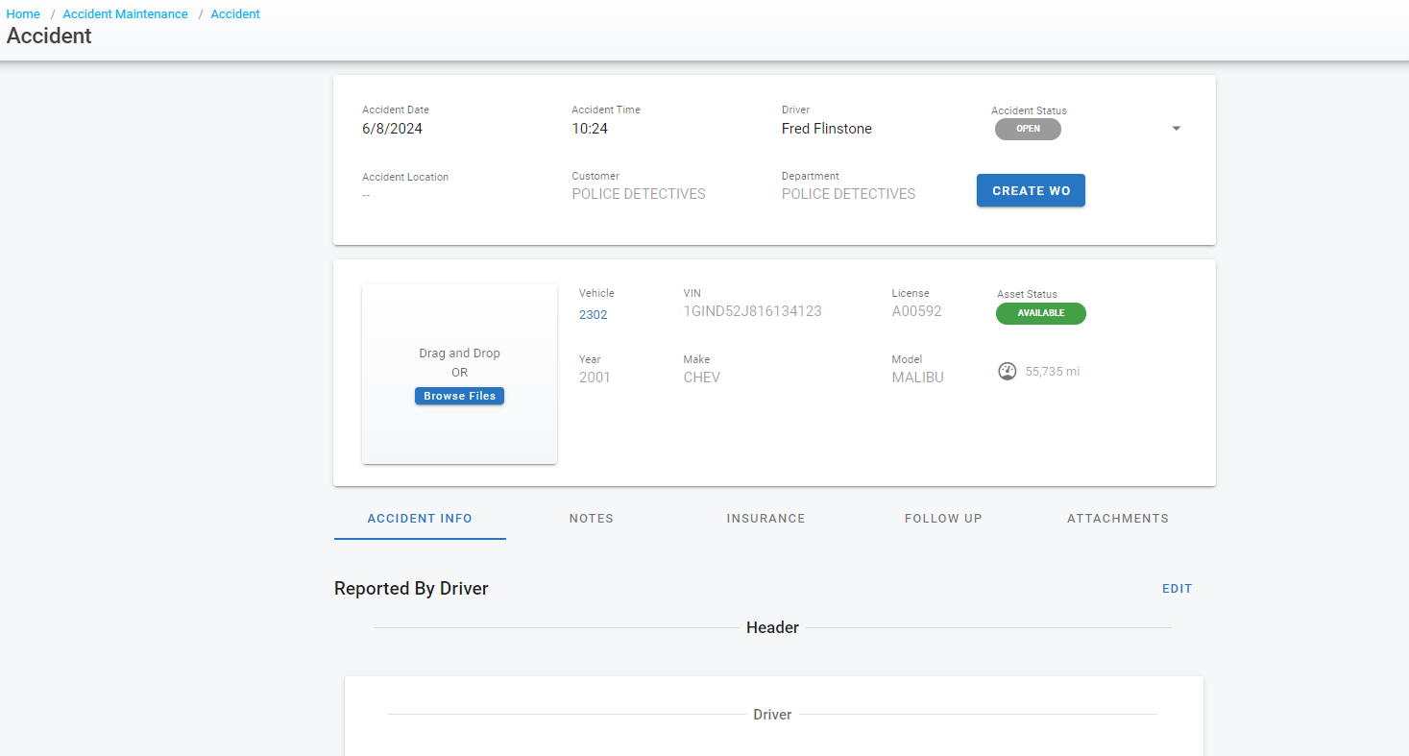Open the Insurance tab
Image resolution: width=1409 pixels, height=756 pixels.
[x=765, y=519]
